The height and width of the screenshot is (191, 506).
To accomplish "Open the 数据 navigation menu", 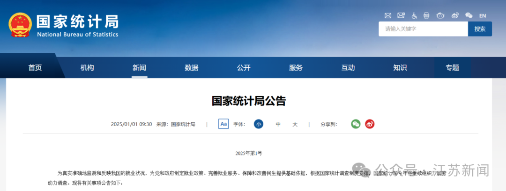I will click(x=191, y=68).
